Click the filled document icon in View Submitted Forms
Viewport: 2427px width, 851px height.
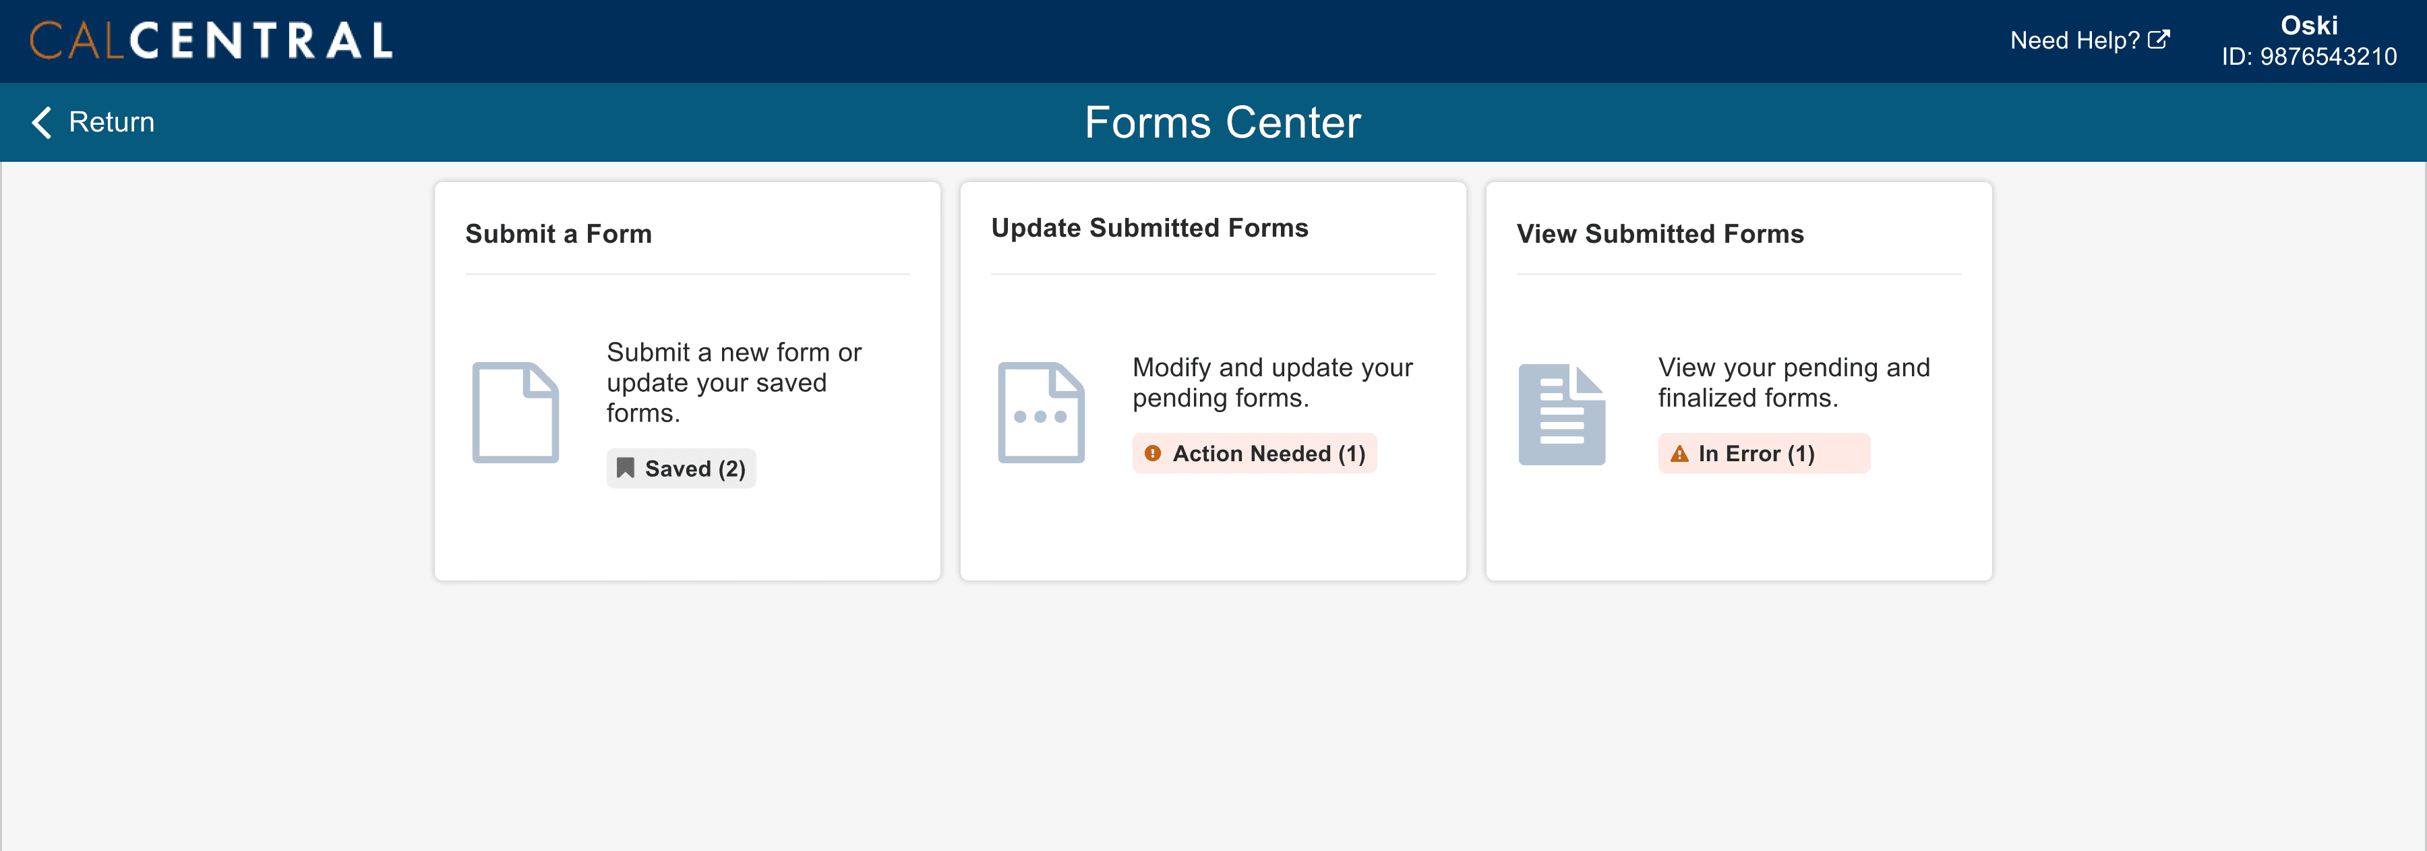coord(1561,415)
